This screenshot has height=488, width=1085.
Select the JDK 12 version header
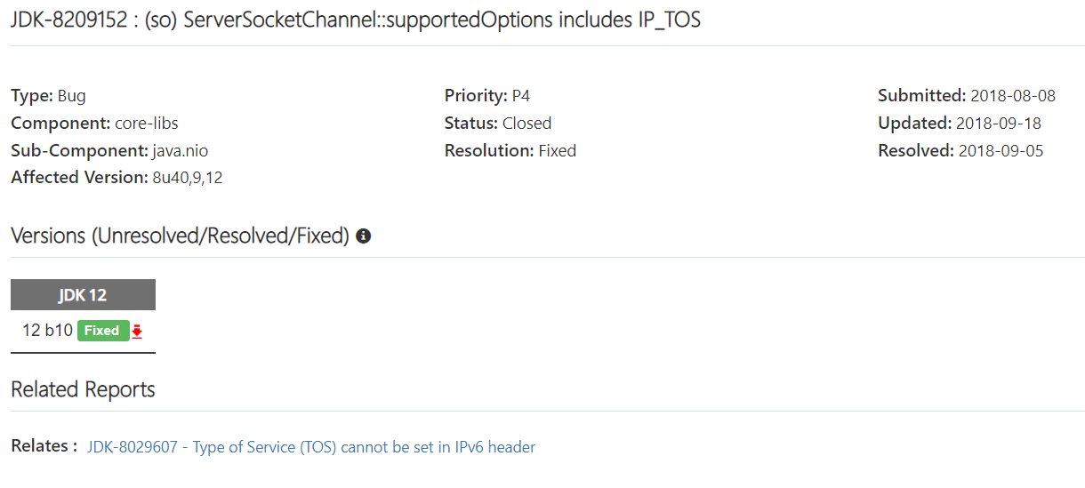point(83,295)
